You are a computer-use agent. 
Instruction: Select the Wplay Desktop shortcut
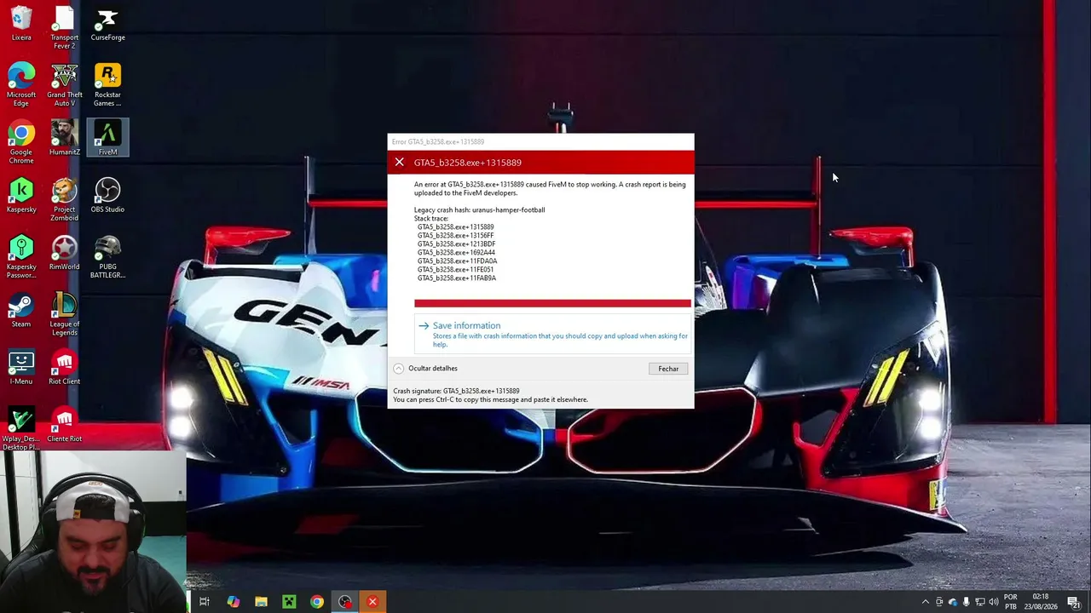pos(21,429)
